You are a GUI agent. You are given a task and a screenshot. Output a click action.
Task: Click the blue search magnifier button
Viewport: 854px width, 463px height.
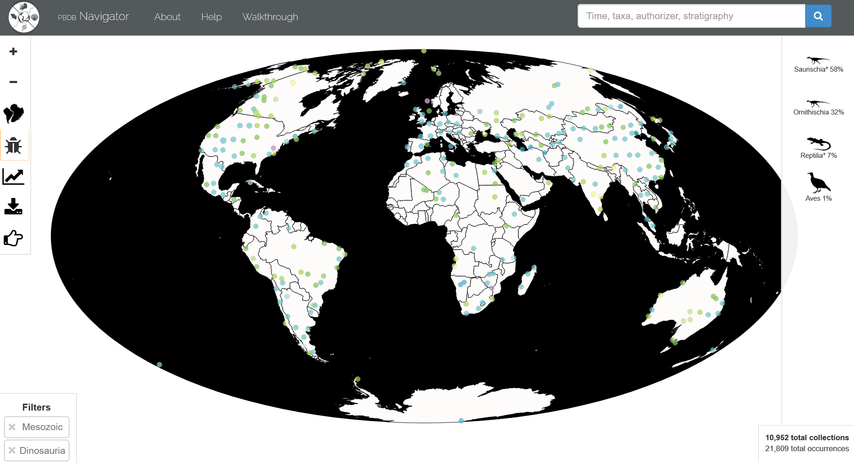coord(818,16)
